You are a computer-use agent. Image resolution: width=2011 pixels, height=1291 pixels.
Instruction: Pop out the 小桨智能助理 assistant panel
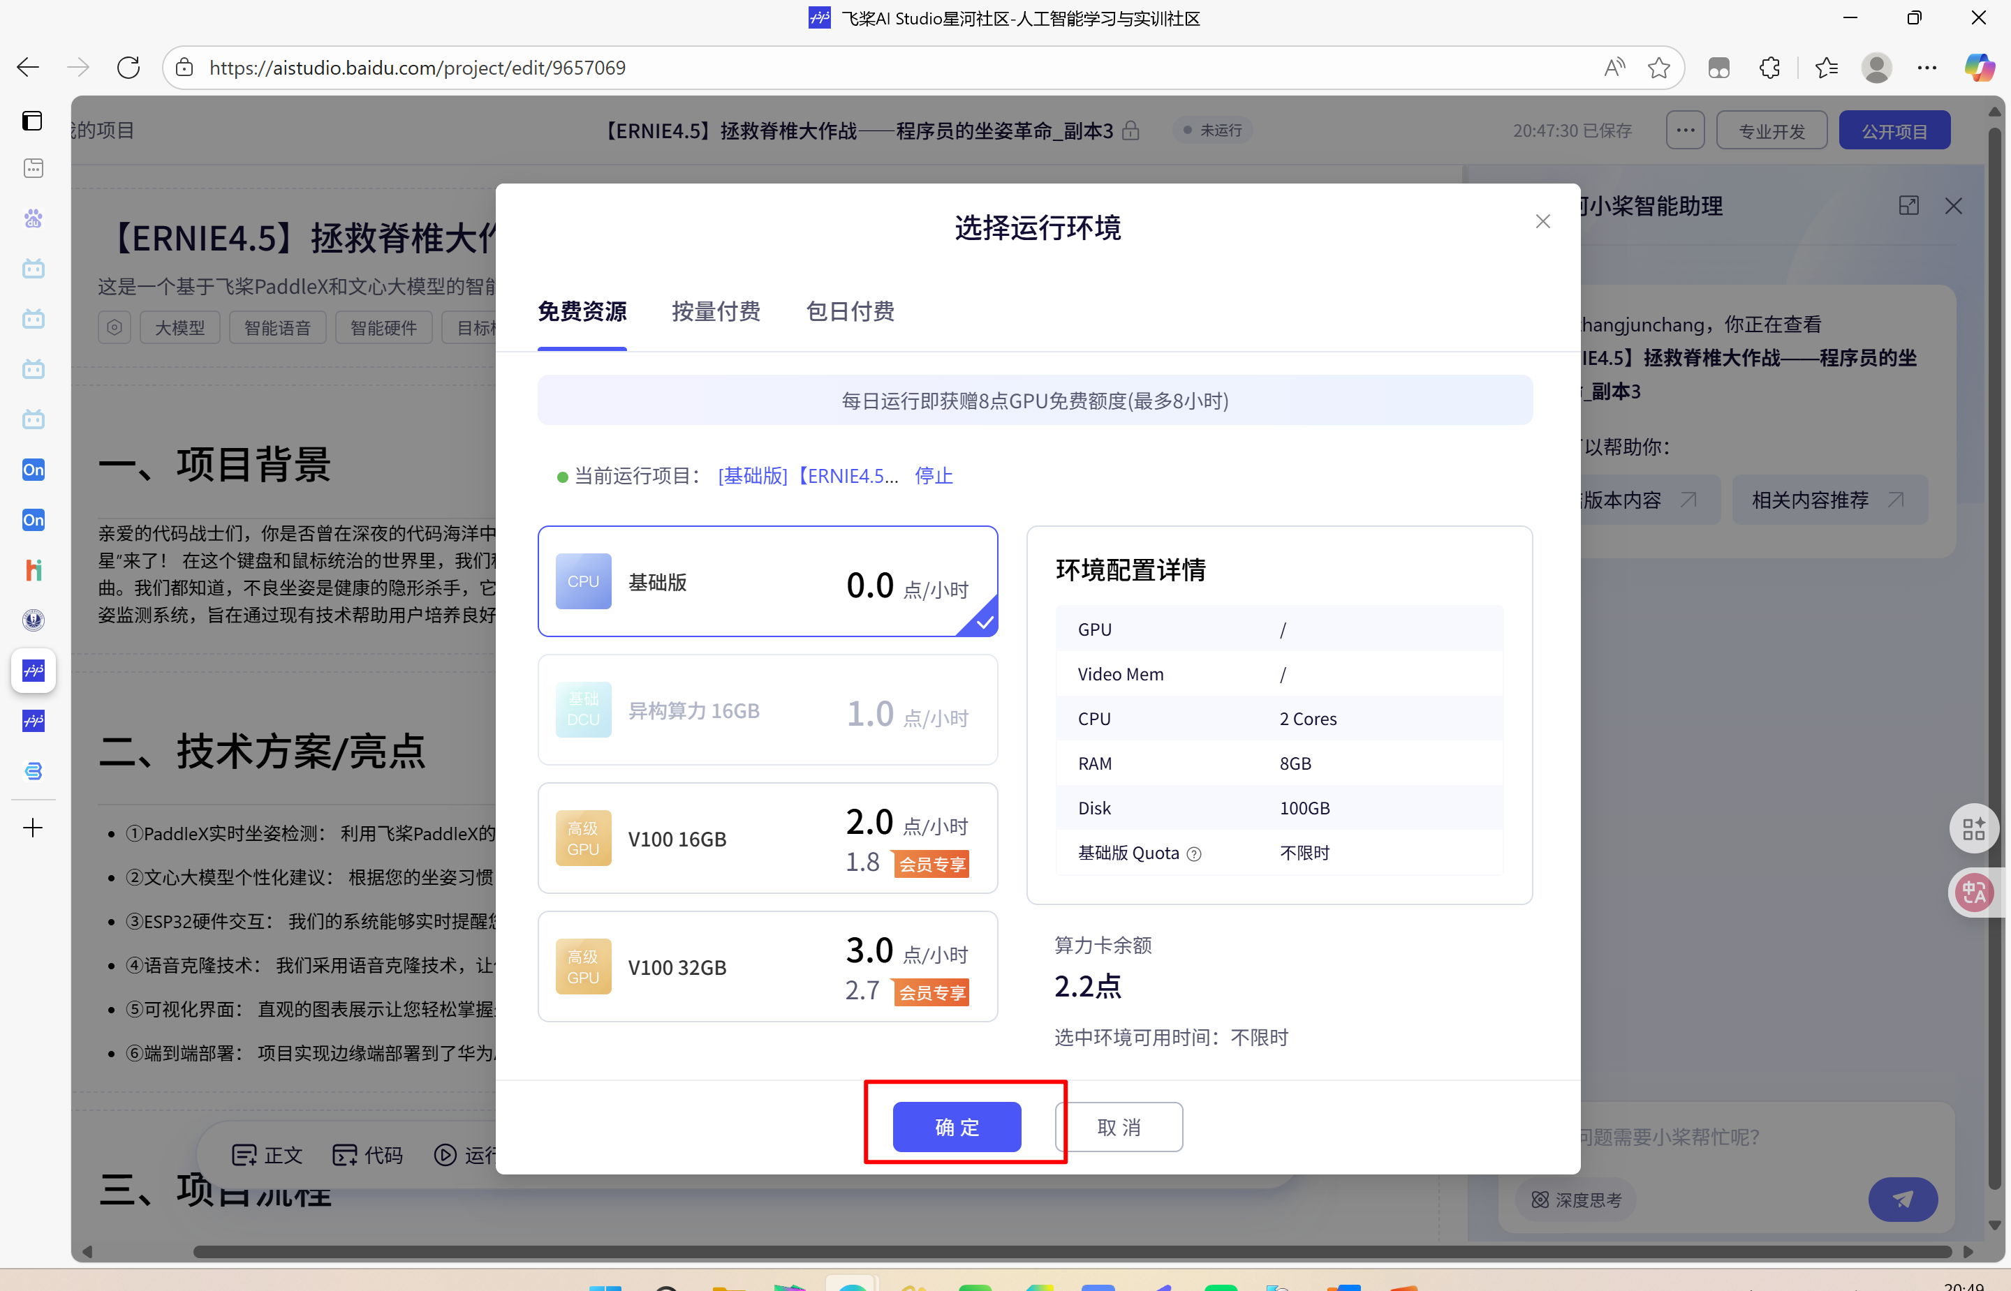(x=1910, y=204)
